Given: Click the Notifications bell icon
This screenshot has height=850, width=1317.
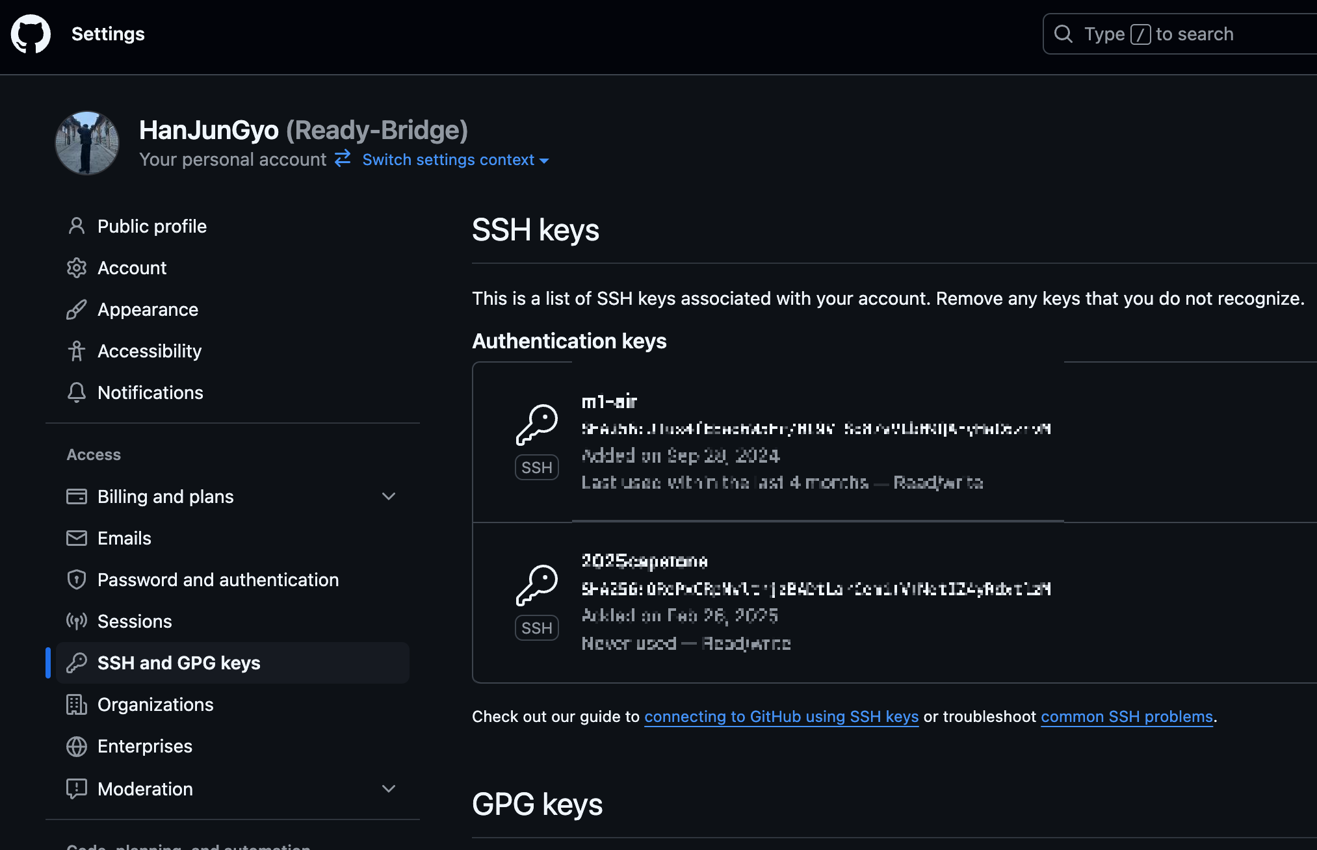Looking at the screenshot, I should 77,393.
